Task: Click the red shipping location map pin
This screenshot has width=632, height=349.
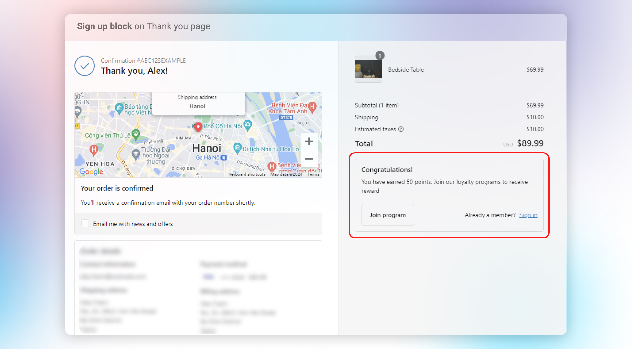Action: click(198, 127)
